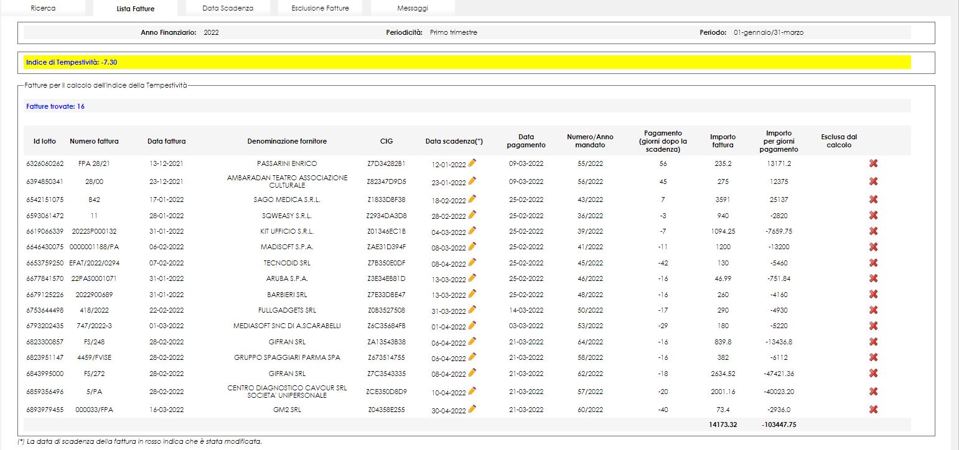Edit due date for KIT UFFICIO S.R.L.
The width and height of the screenshot is (959, 450).
pos(472,231)
